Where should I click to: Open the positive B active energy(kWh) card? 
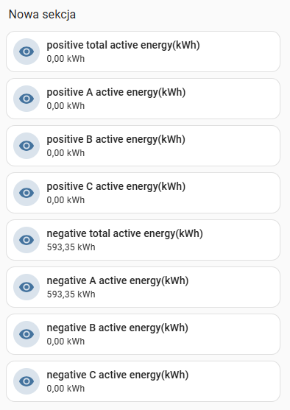(143, 146)
